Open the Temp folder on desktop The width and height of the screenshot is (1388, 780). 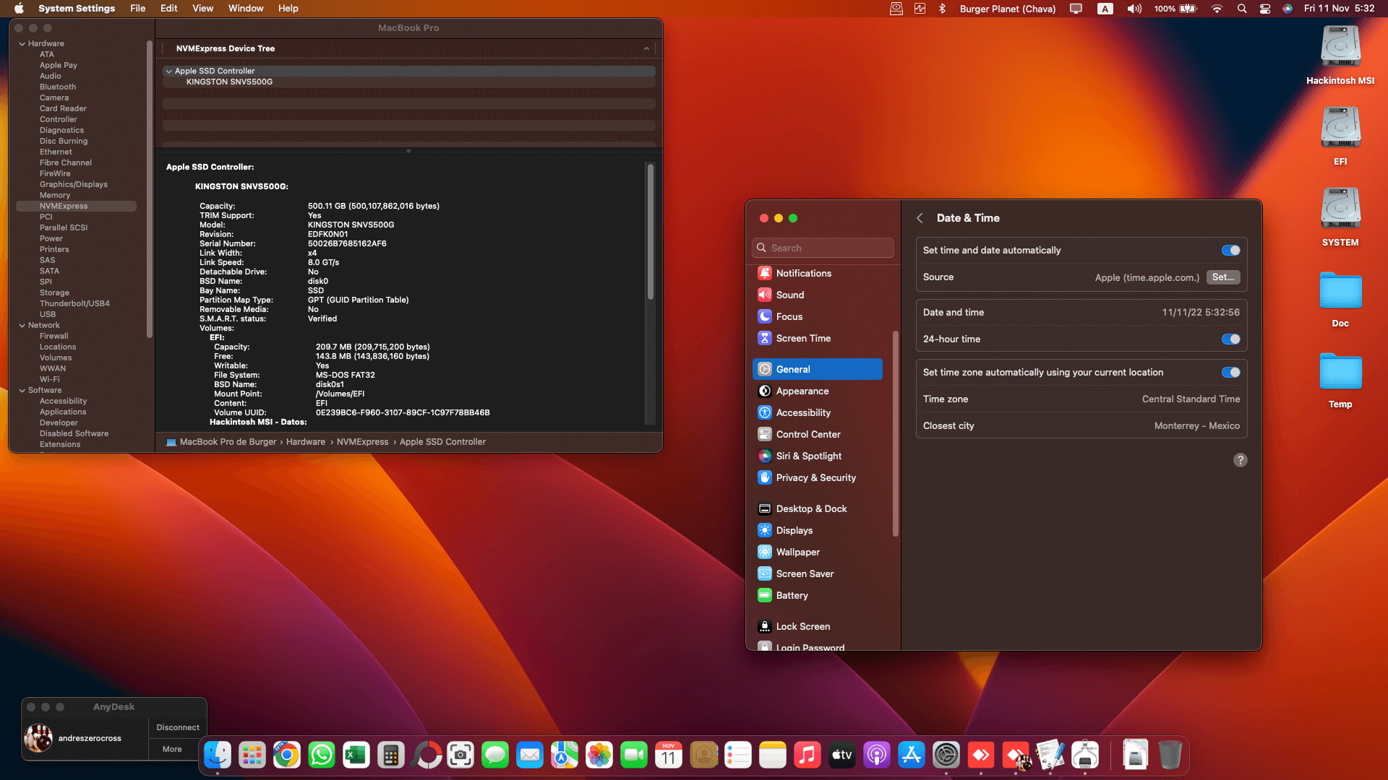(x=1340, y=380)
